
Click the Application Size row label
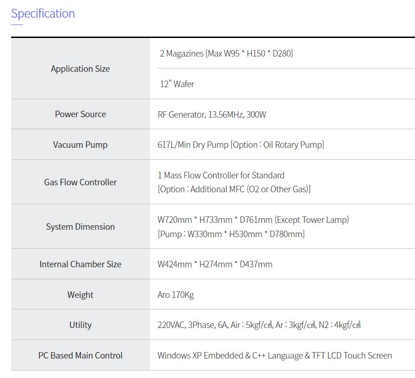(x=81, y=69)
